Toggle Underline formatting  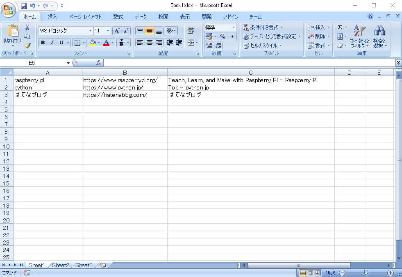click(x=61, y=43)
